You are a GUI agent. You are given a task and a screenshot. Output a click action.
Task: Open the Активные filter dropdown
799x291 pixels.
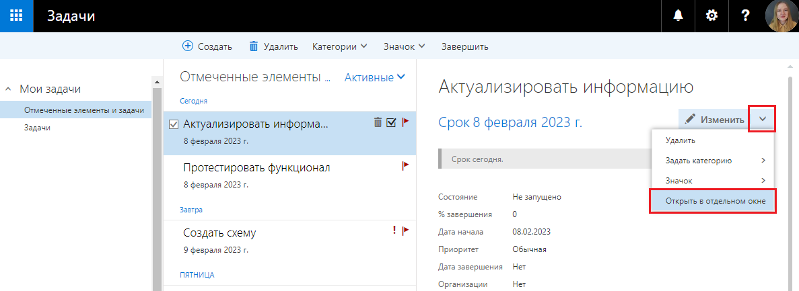(x=375, y=77)
